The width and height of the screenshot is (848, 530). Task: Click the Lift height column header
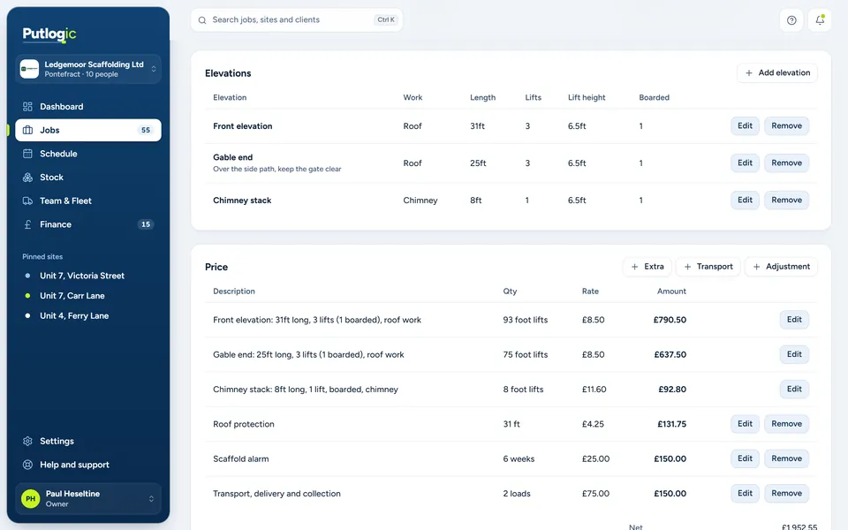(587, 97)
